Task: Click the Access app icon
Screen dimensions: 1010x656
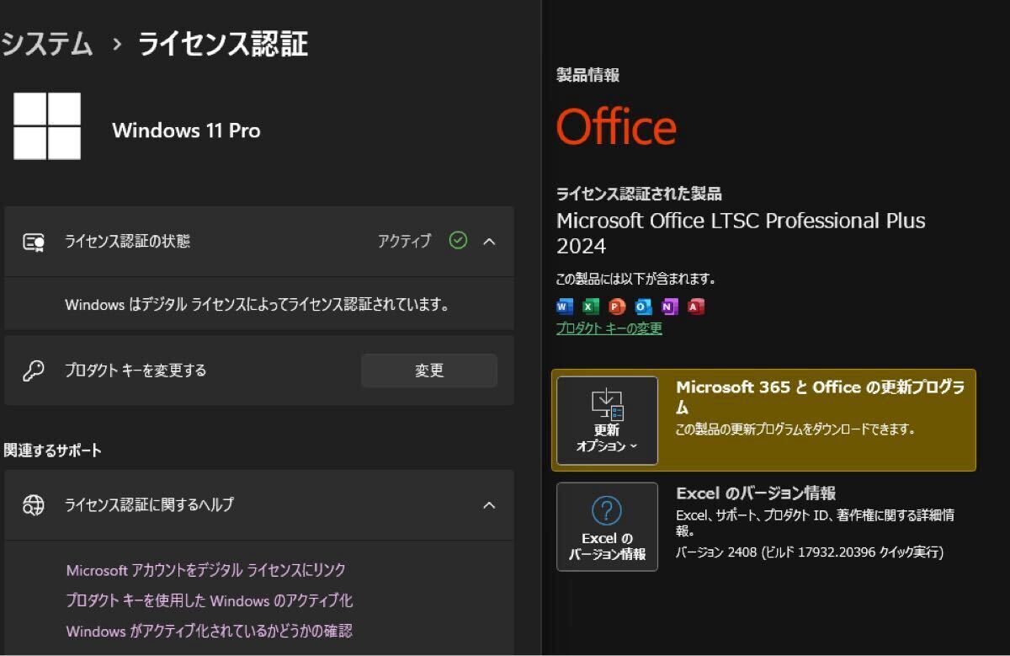Action: (695, 307)
